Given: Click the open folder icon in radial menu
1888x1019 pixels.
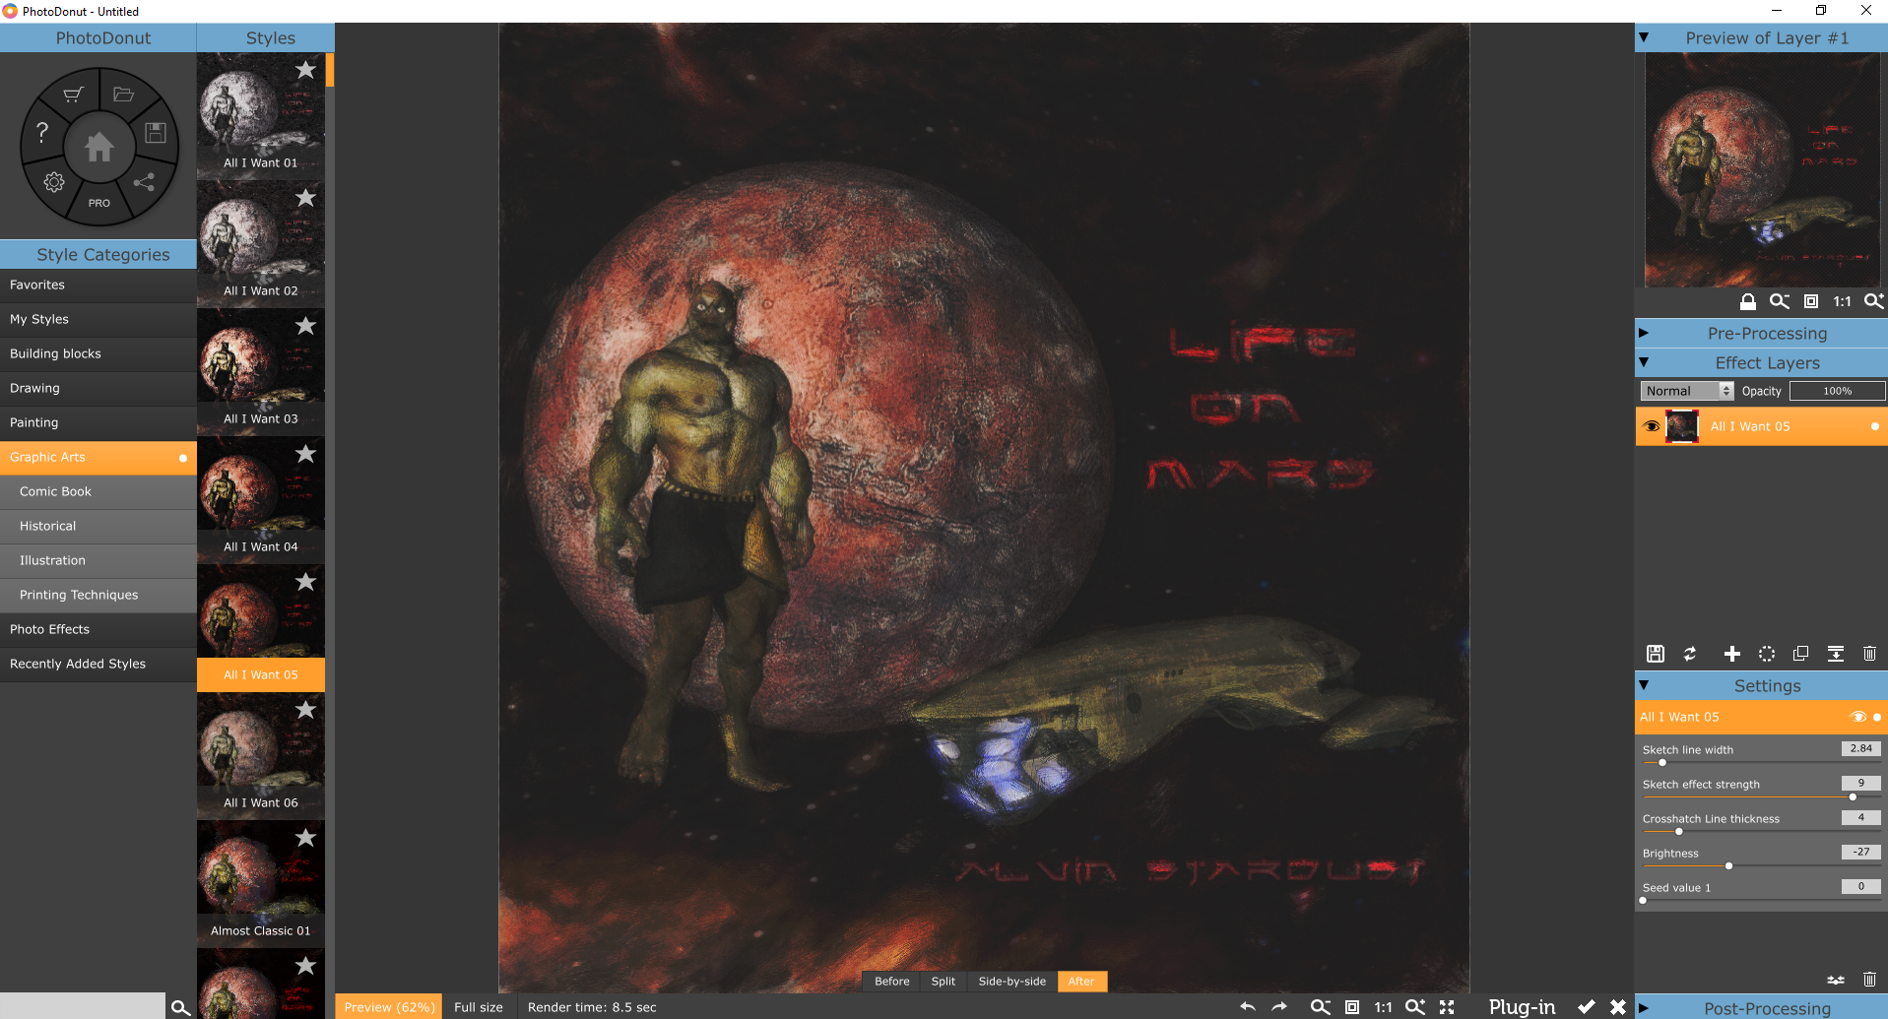Looking at the screenshot, I should [x=123, y=95].
